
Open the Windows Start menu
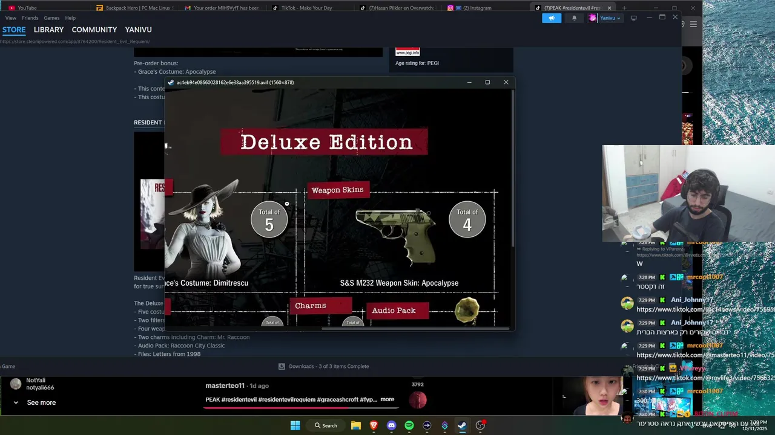pyautogui.click(x=295, y=425)
